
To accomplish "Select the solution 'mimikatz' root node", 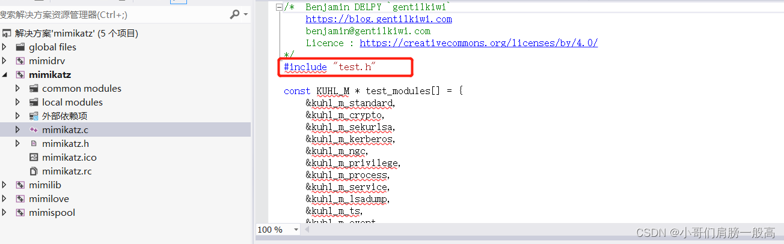I will [x=77, y=34].
